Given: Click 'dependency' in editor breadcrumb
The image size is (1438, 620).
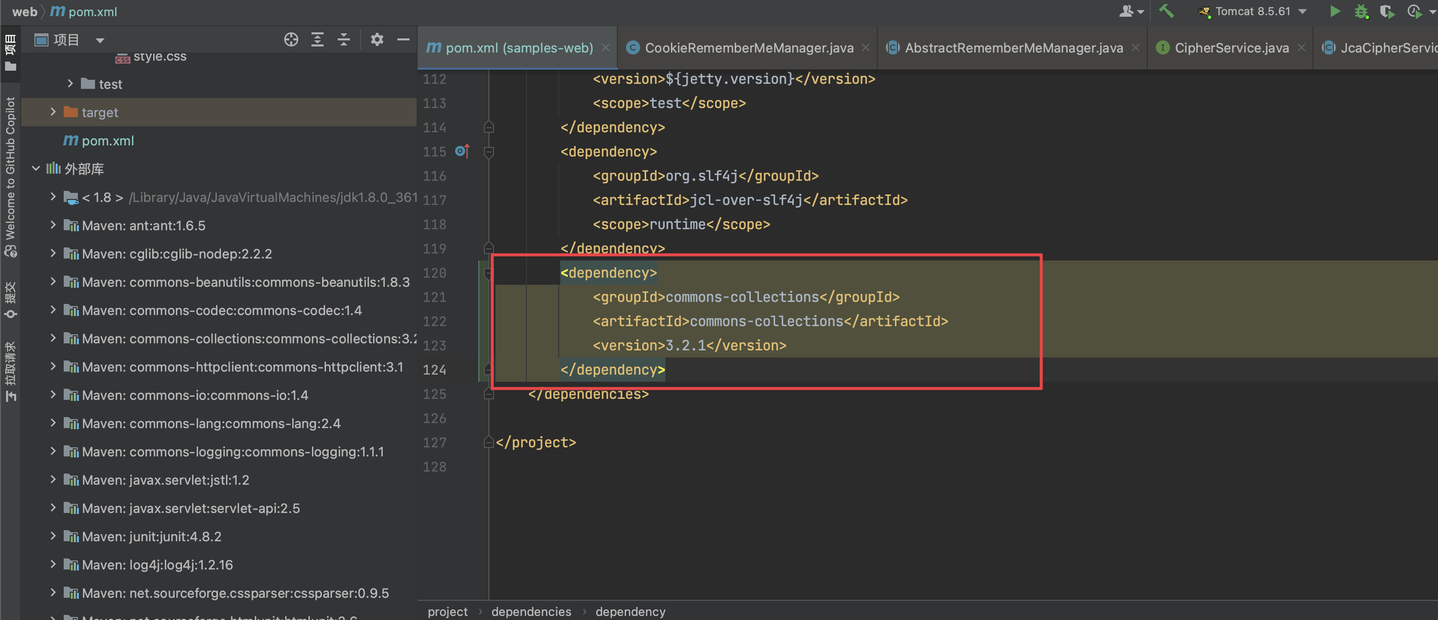Looking at the screenshot, I should [630, 611].
